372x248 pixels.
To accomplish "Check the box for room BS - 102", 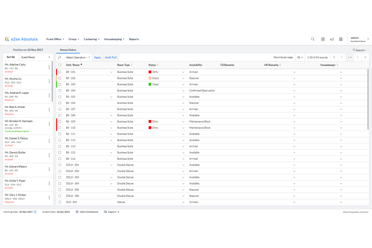I will point(60,78).
